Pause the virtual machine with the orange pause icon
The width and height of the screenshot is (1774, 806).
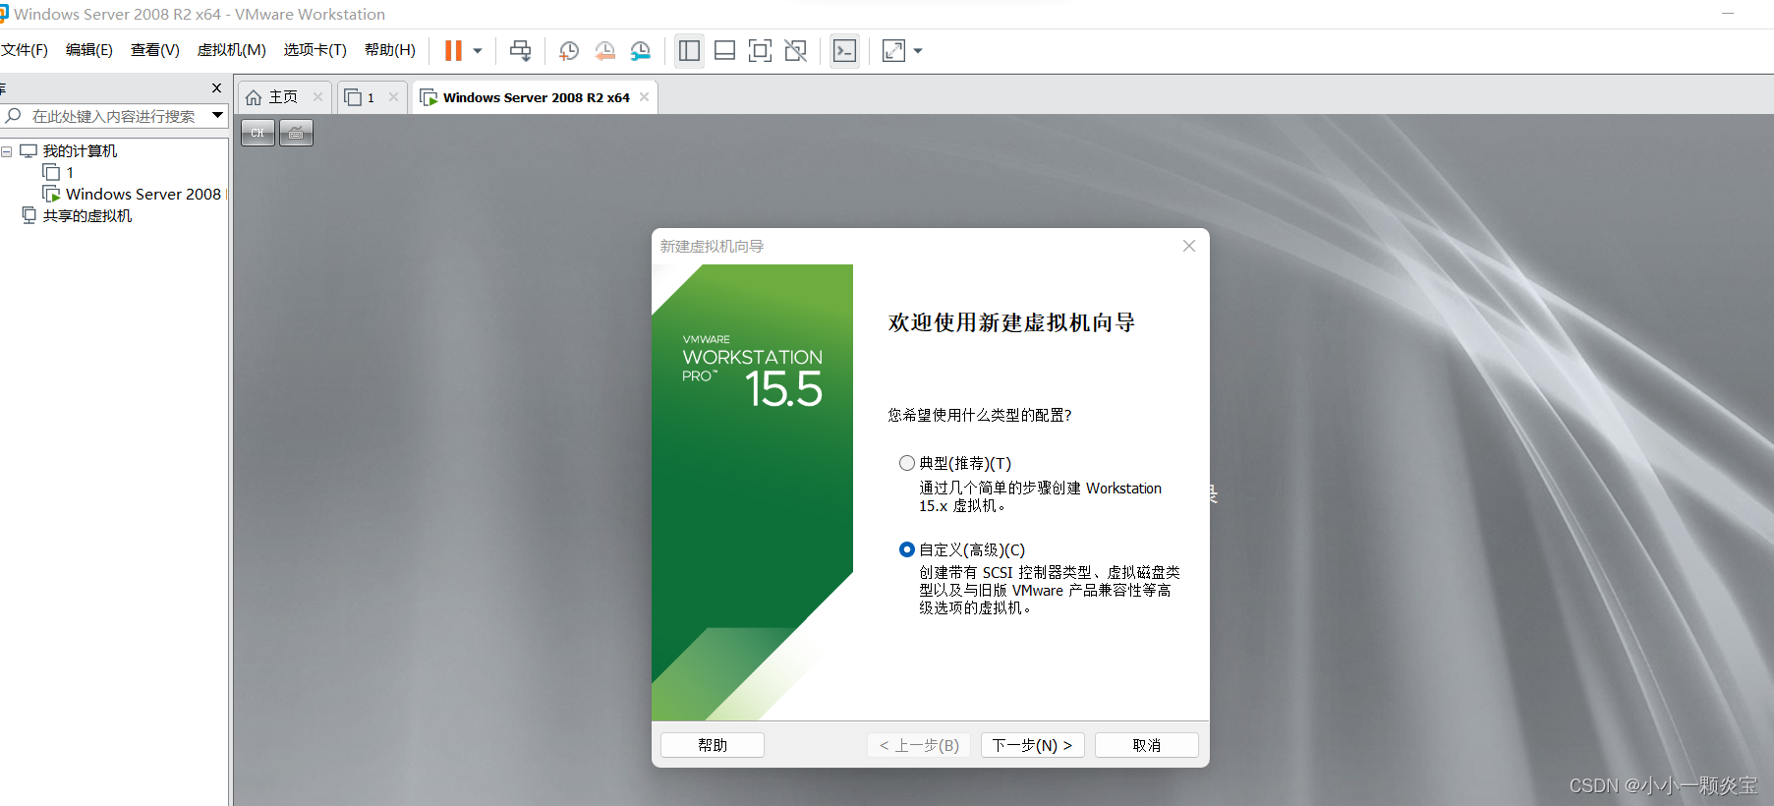pyautogui.click(x=453, y=51)
